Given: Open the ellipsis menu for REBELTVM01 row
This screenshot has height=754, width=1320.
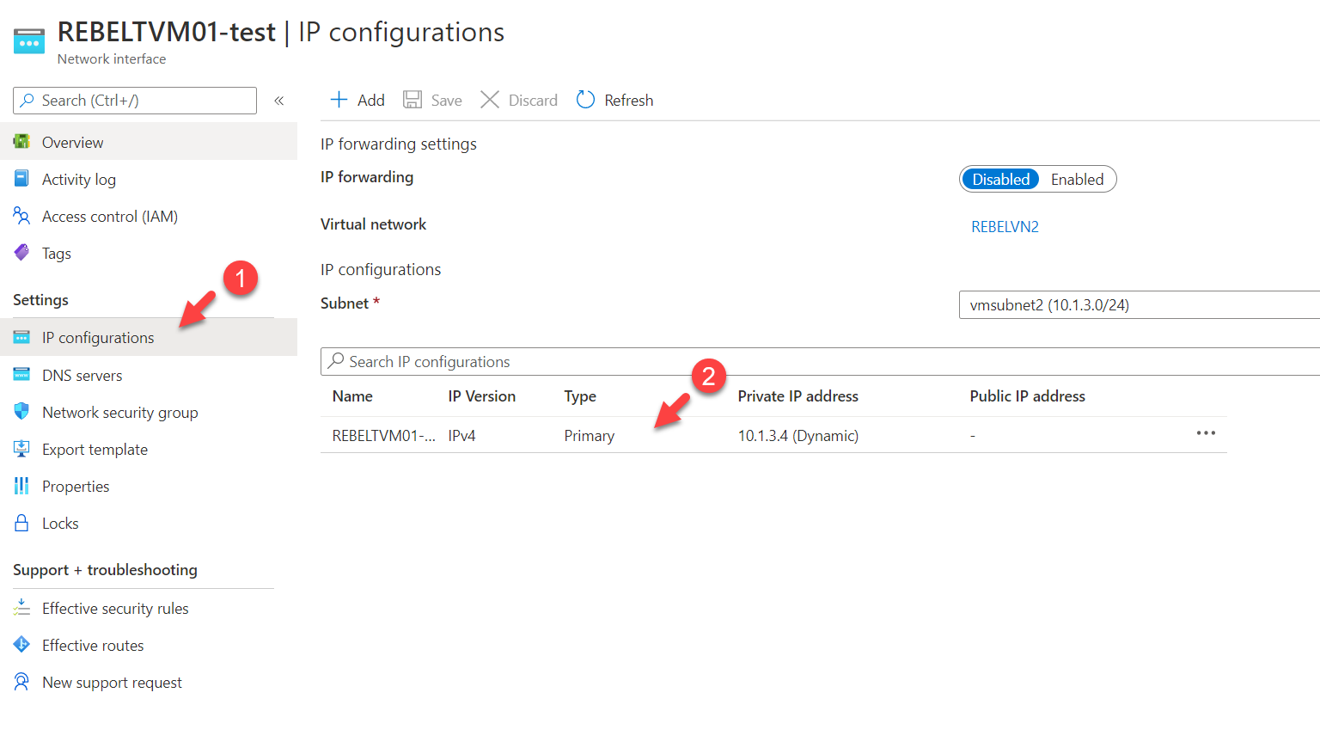Looking at the screenshot, I should click(1206, 433).
